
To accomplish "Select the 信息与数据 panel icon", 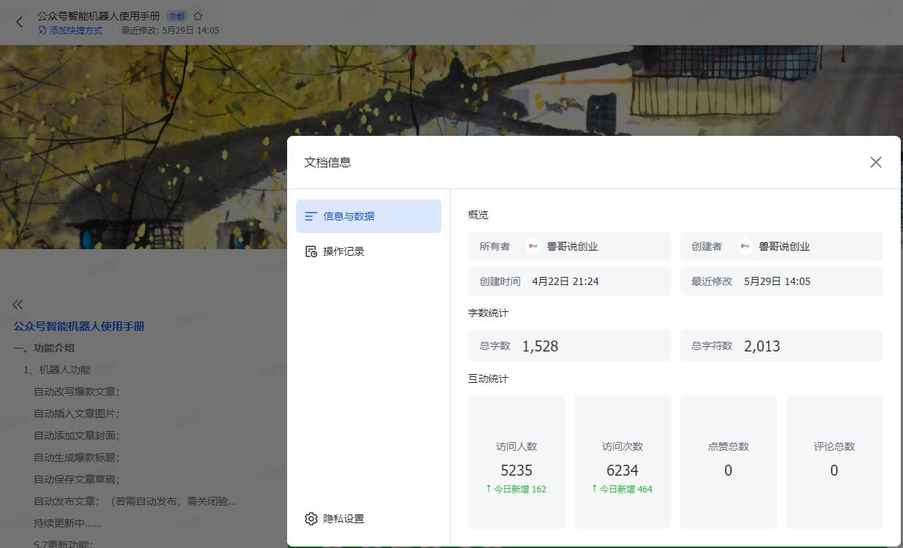I will click(312, 216).
